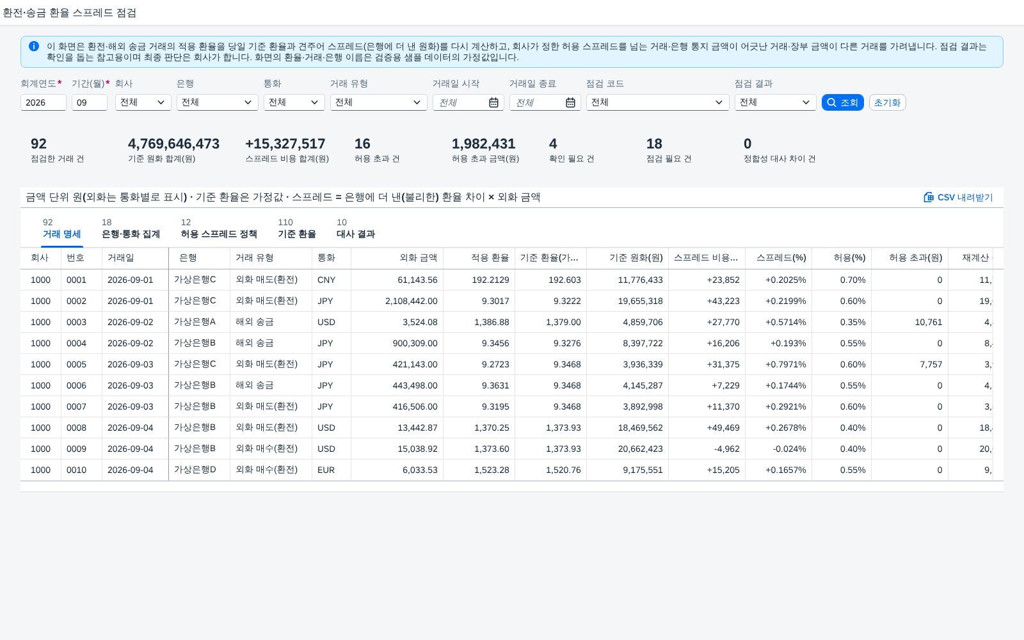Click the 회계연도 input field
The width and height of the screenshot is (1024, 640).
(x=44, y=102)
